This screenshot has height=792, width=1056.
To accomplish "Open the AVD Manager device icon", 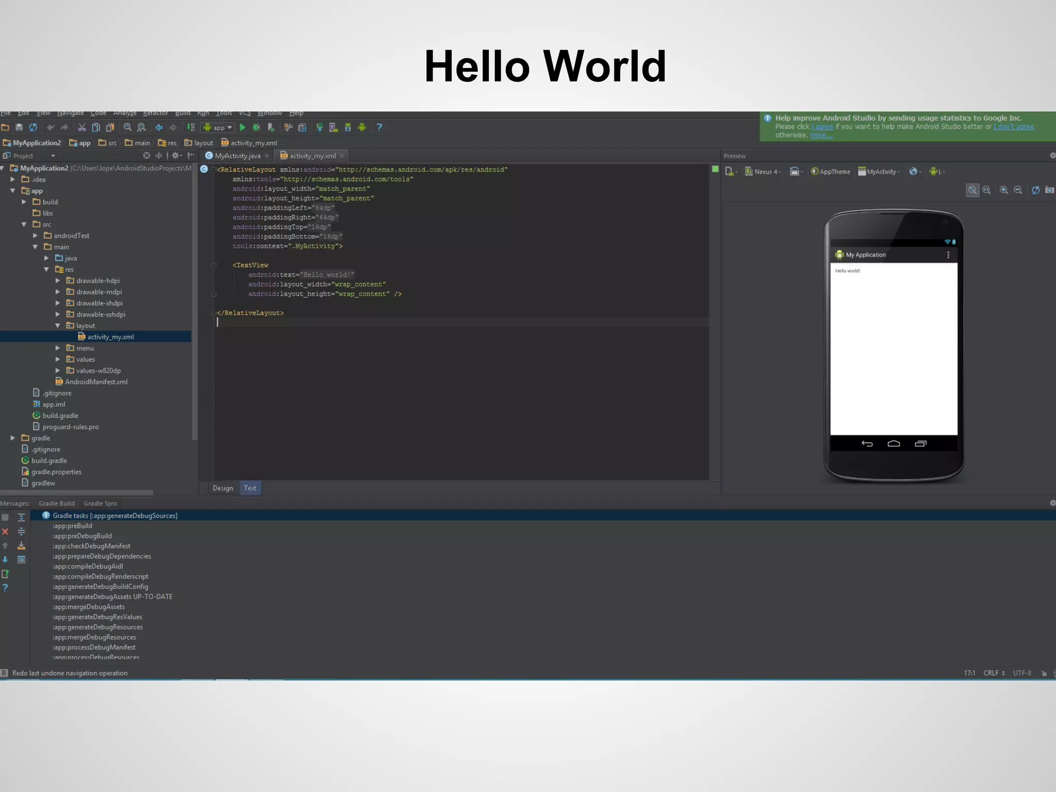I will (334, 127).
